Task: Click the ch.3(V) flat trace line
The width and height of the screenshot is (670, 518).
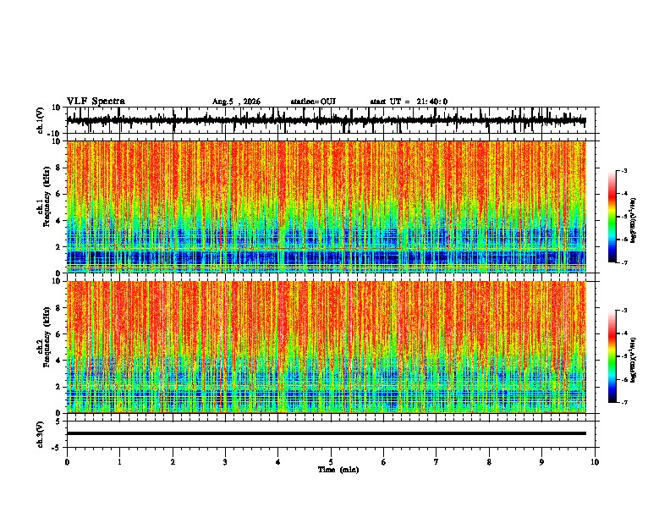Action: 327,433
